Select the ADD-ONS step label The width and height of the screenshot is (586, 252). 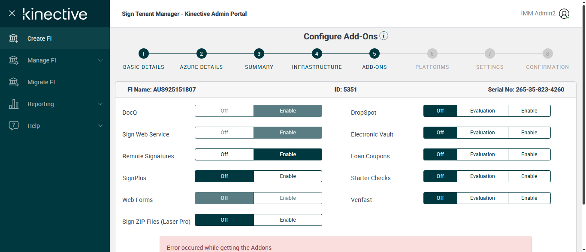[x=375, y=67]
